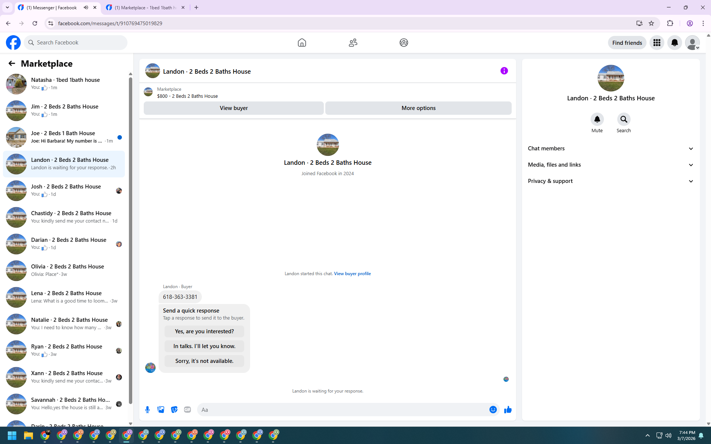Screen dimensions: 711x444
Task: Open the emoji picker
Action: point(493,410)
